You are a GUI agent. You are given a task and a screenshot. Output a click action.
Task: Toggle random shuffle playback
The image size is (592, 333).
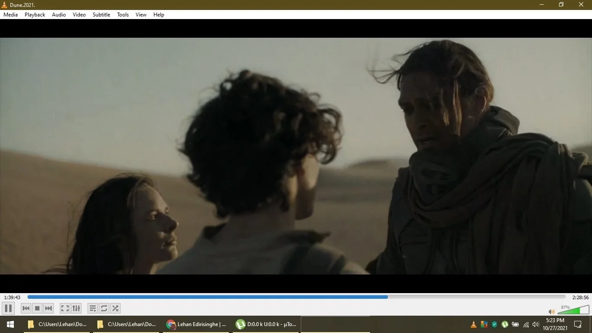click(x=115, y=308)
